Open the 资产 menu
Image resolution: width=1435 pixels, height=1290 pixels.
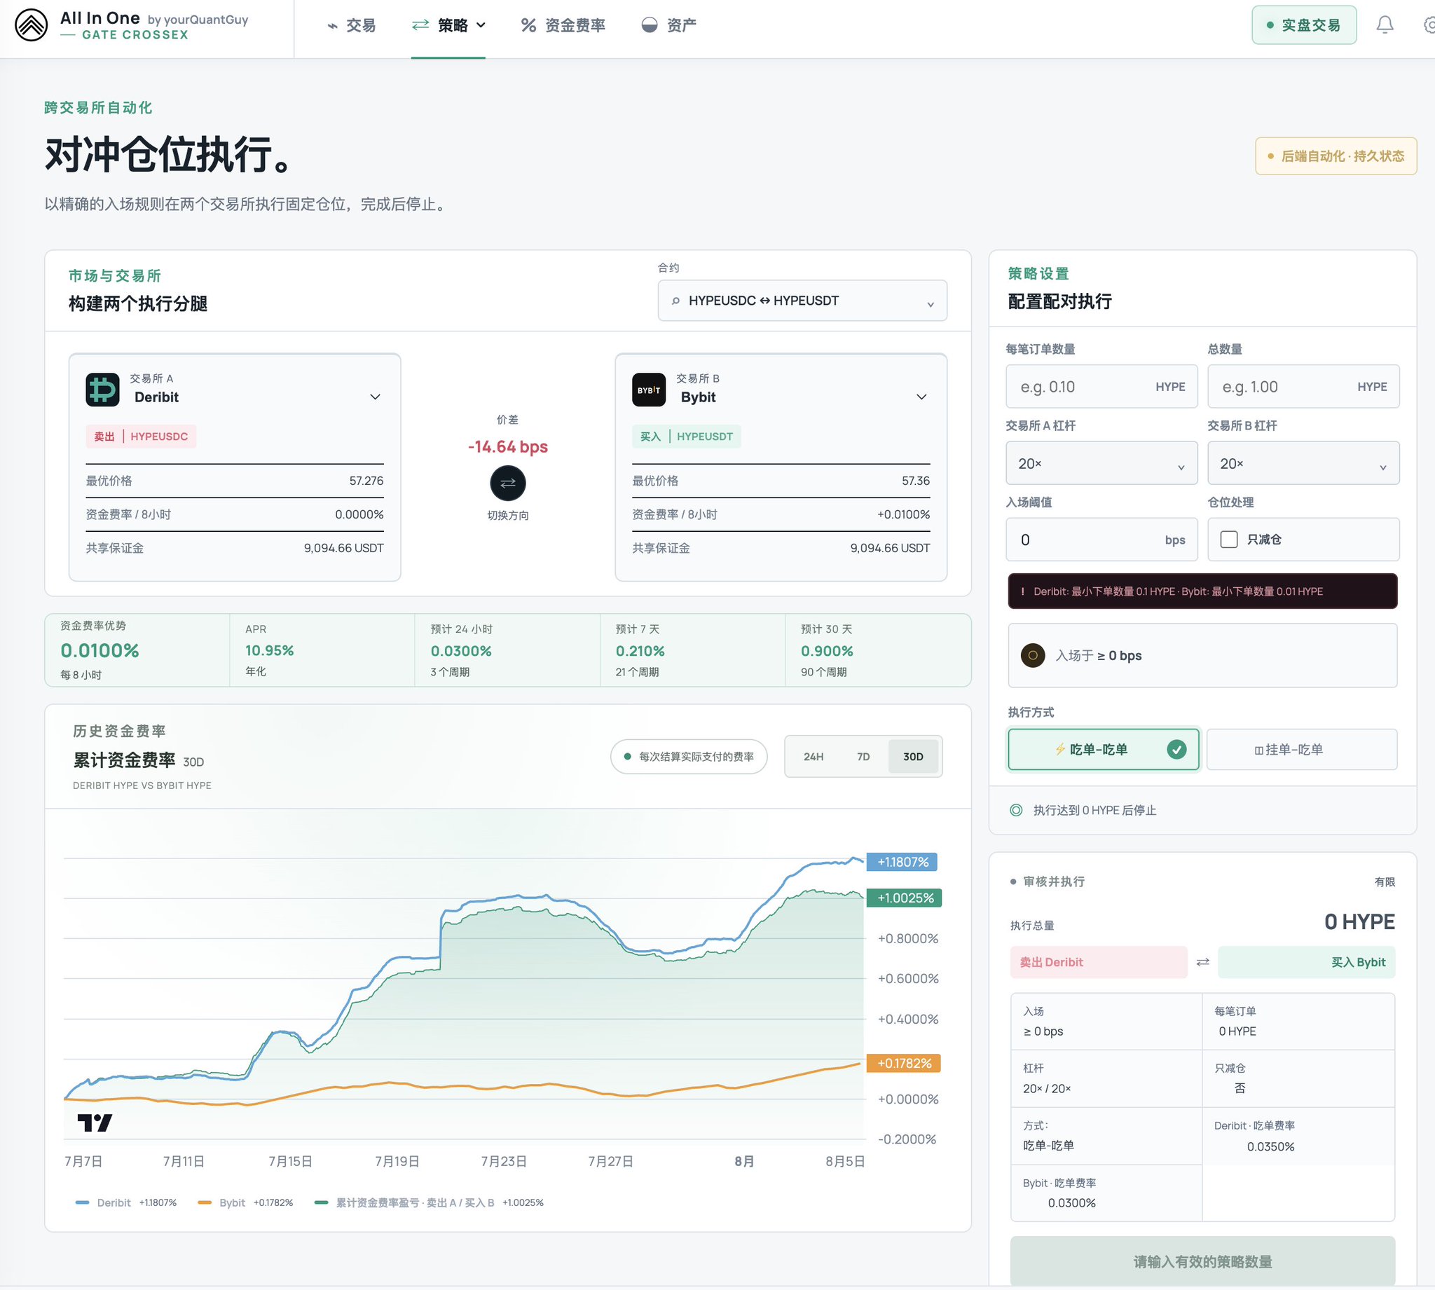(669, 25)
